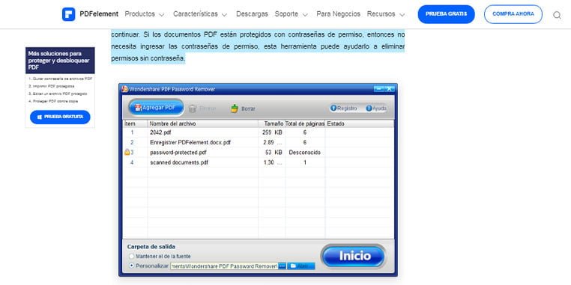Click the Eliminar trash icon

tap(193, 108)
